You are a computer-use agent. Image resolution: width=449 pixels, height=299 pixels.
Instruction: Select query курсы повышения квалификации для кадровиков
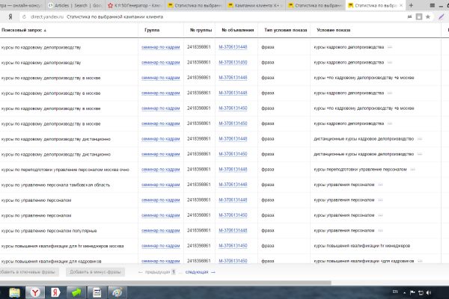[51, 261]
